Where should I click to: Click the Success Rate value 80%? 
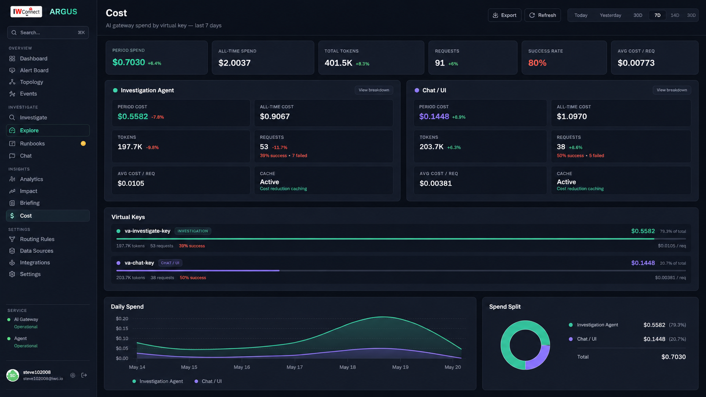(537, 63)
